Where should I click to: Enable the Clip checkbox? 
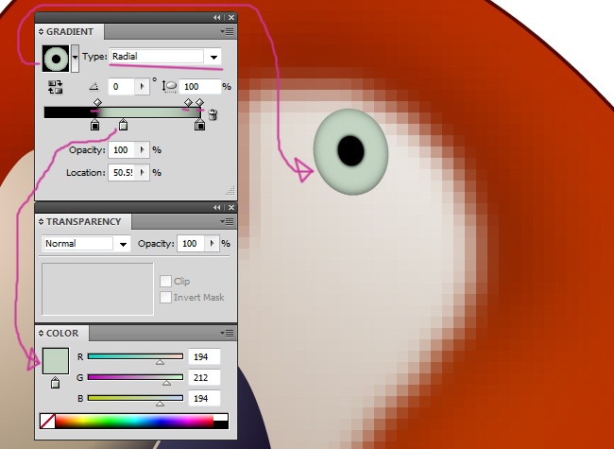[x=165, y=282]
